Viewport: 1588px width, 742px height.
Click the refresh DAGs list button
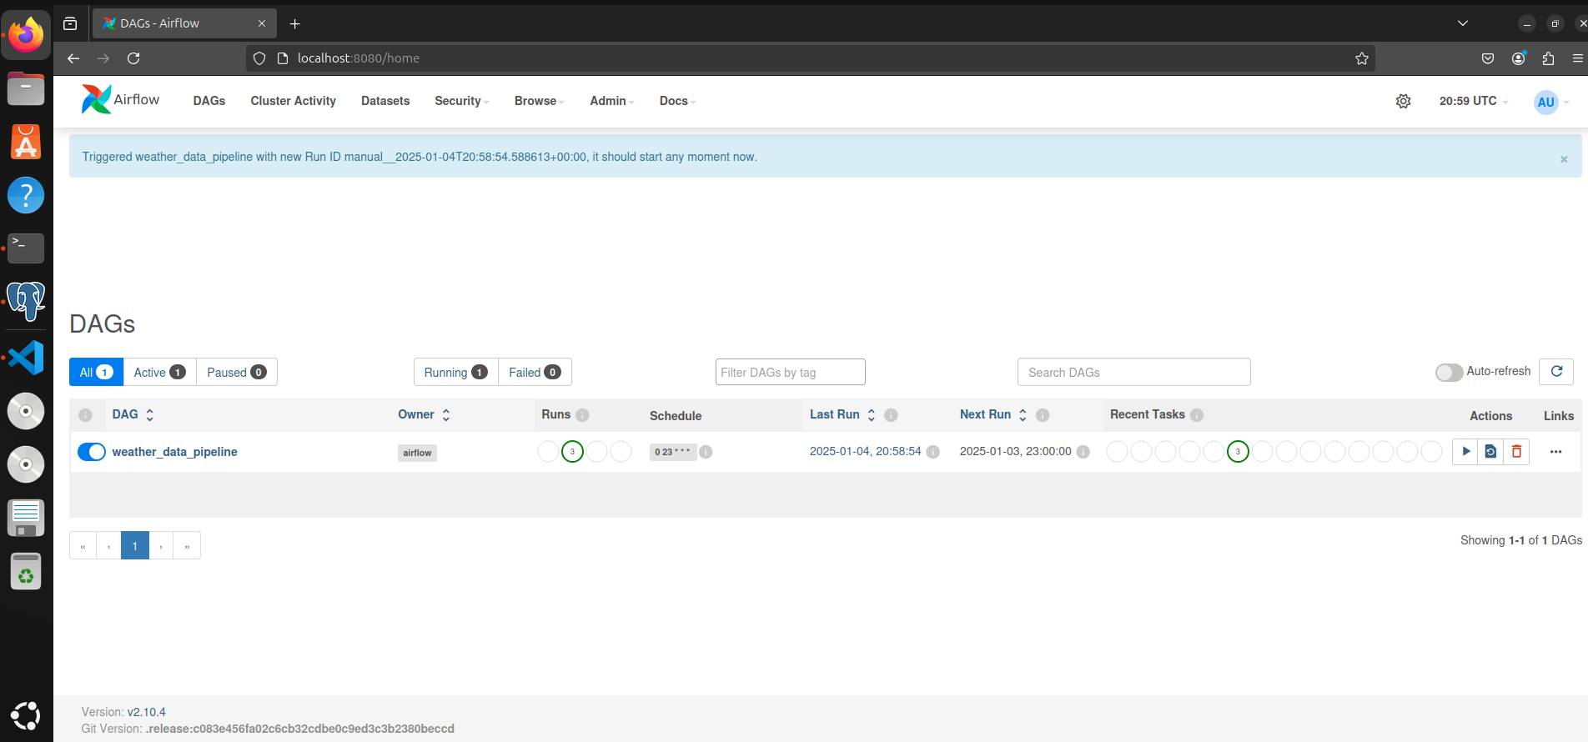click(x=1556, y=372)
